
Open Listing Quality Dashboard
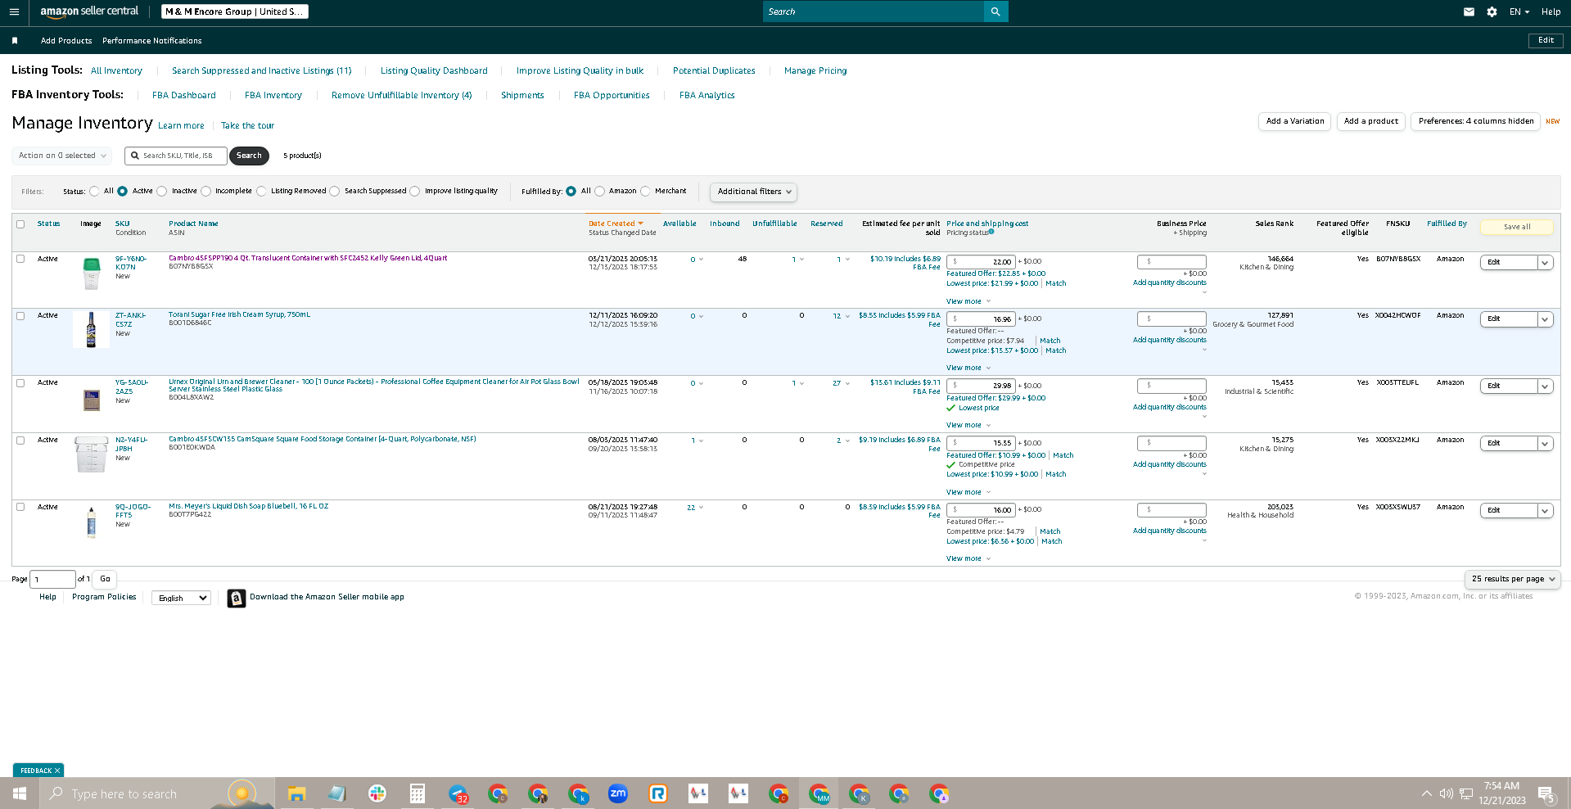pos(434,70)
